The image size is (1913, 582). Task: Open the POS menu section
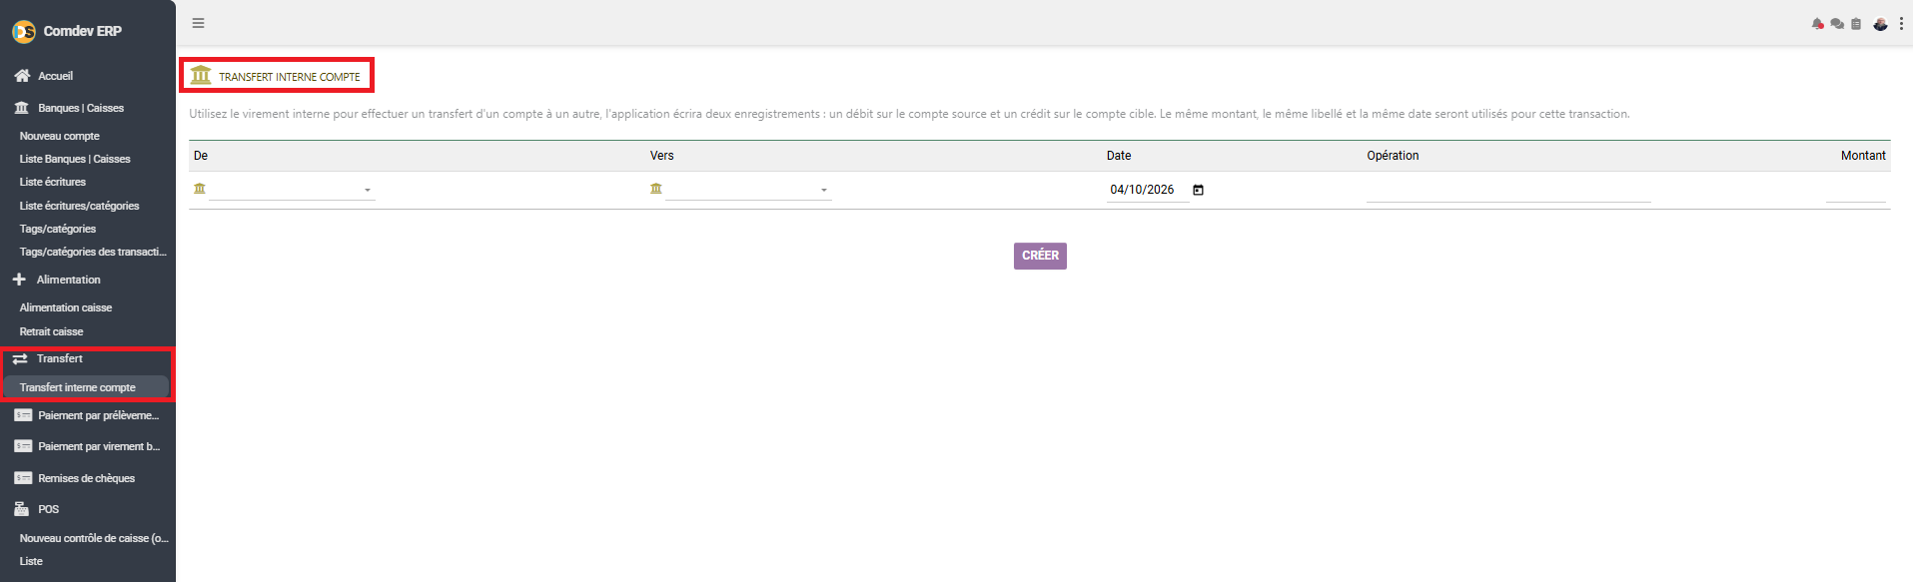pos(48,509)
